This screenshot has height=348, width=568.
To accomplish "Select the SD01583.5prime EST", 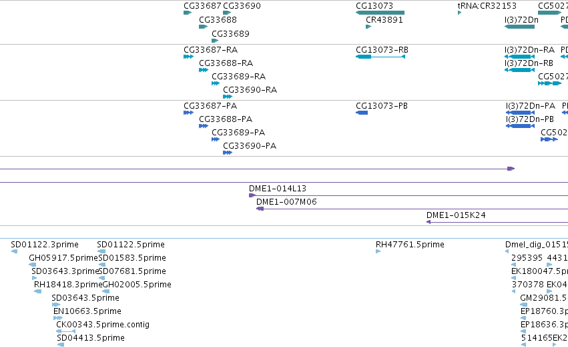I will coord(102,265).
